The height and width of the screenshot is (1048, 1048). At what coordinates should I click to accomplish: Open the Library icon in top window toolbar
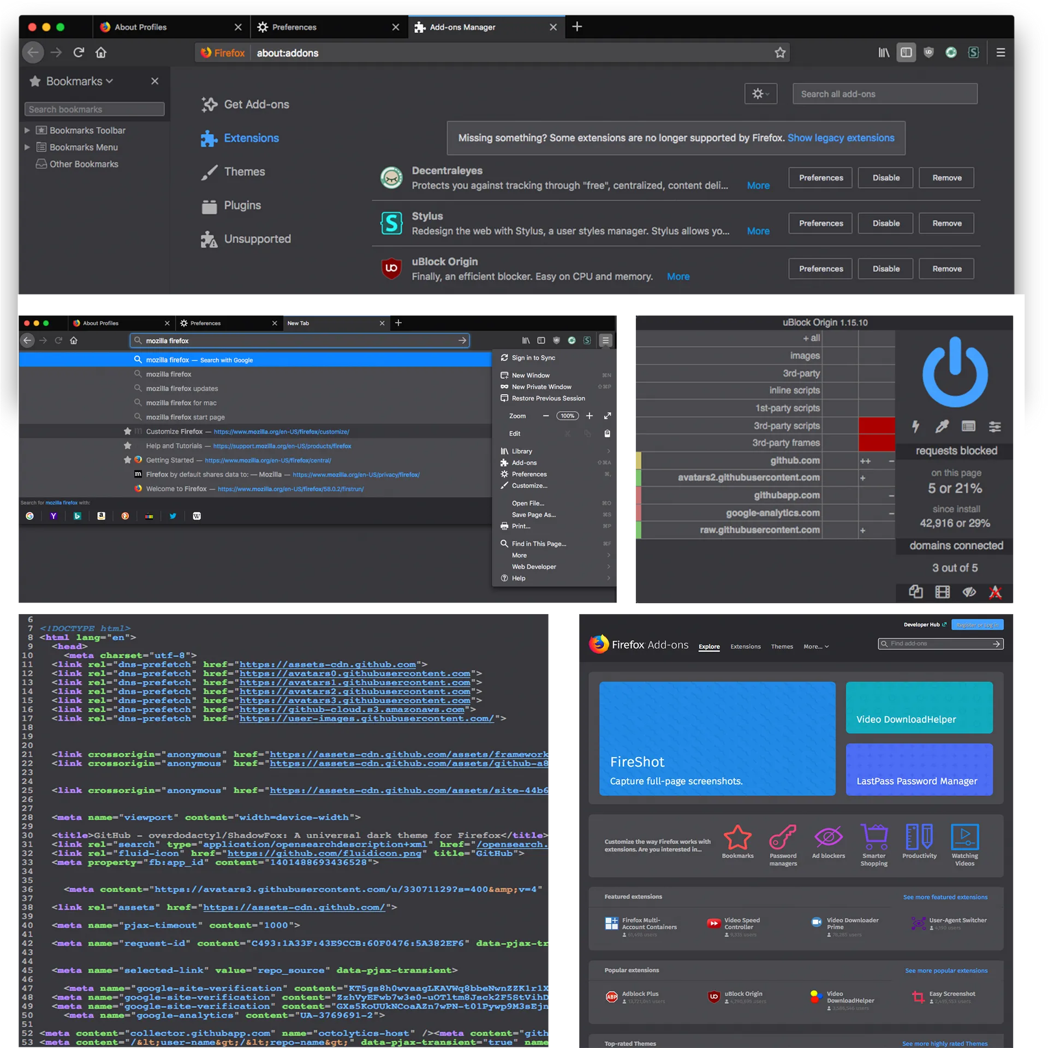(883, 52)
